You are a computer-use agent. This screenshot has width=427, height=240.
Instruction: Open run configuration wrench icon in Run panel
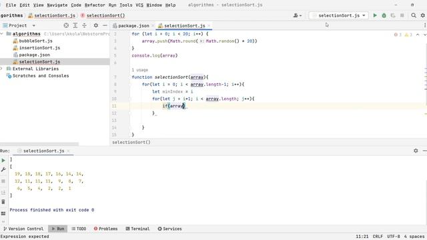click(3, 169)
